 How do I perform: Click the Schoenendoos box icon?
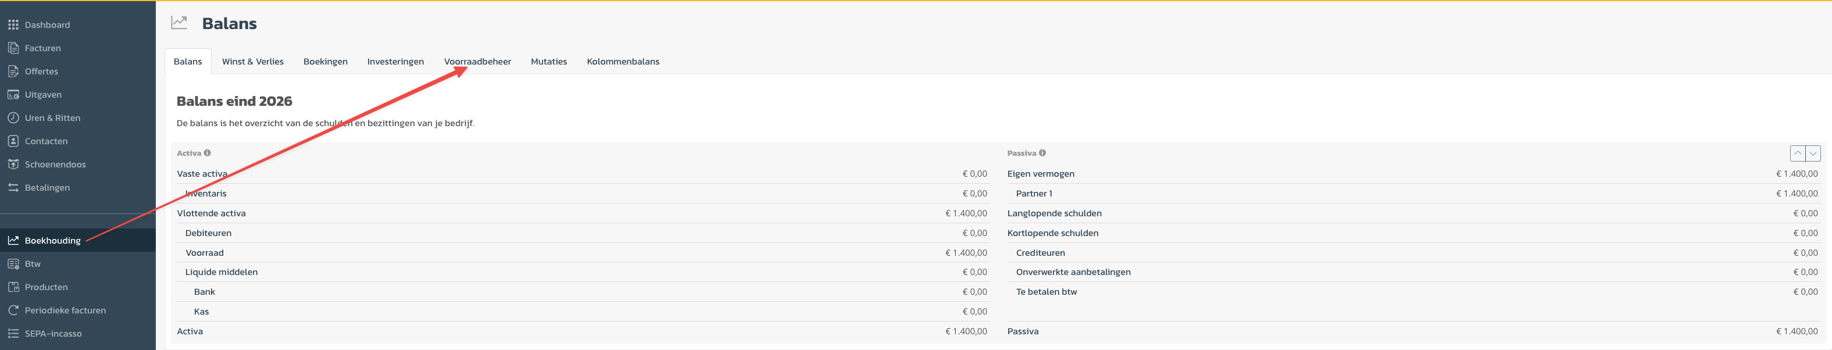13,165
